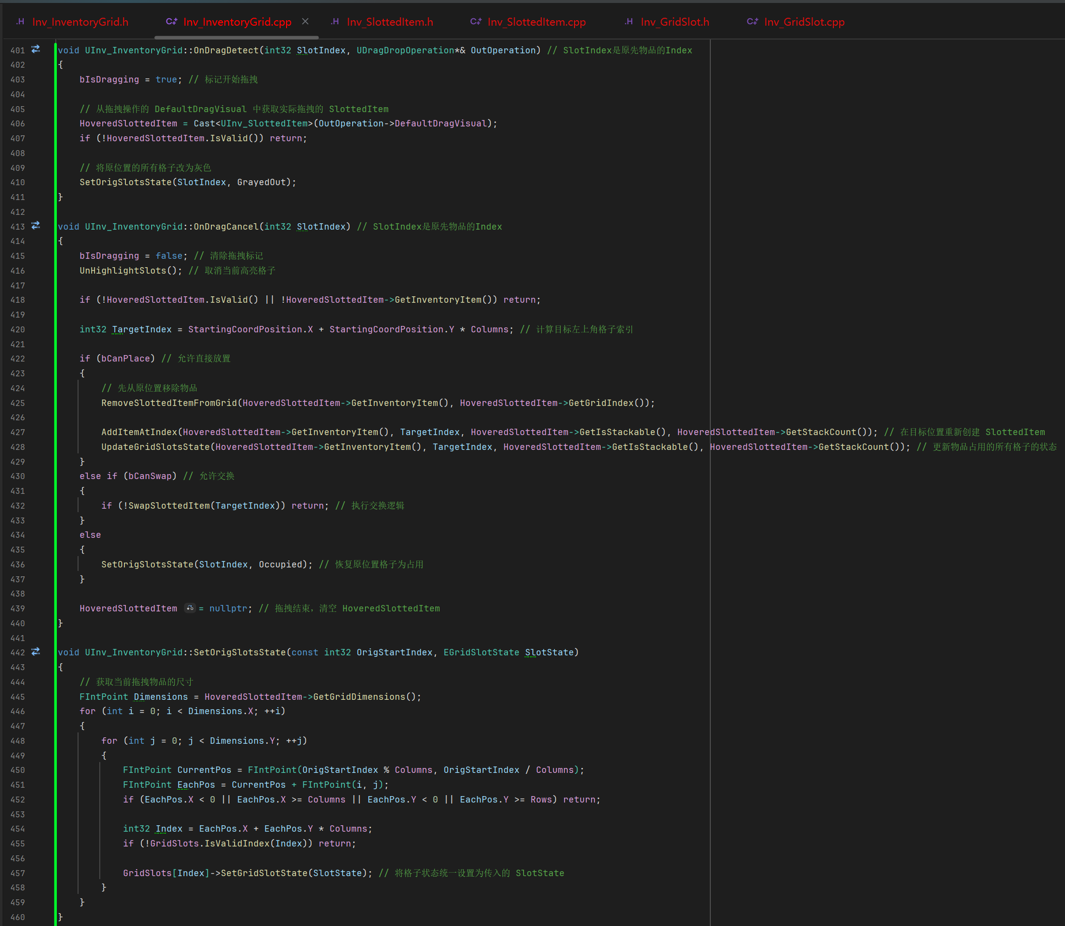Viewport: 1065px width, 926px height.
Task: Switch to the Inv_SlottedItem.cpp tab
Action: (536, 22)
